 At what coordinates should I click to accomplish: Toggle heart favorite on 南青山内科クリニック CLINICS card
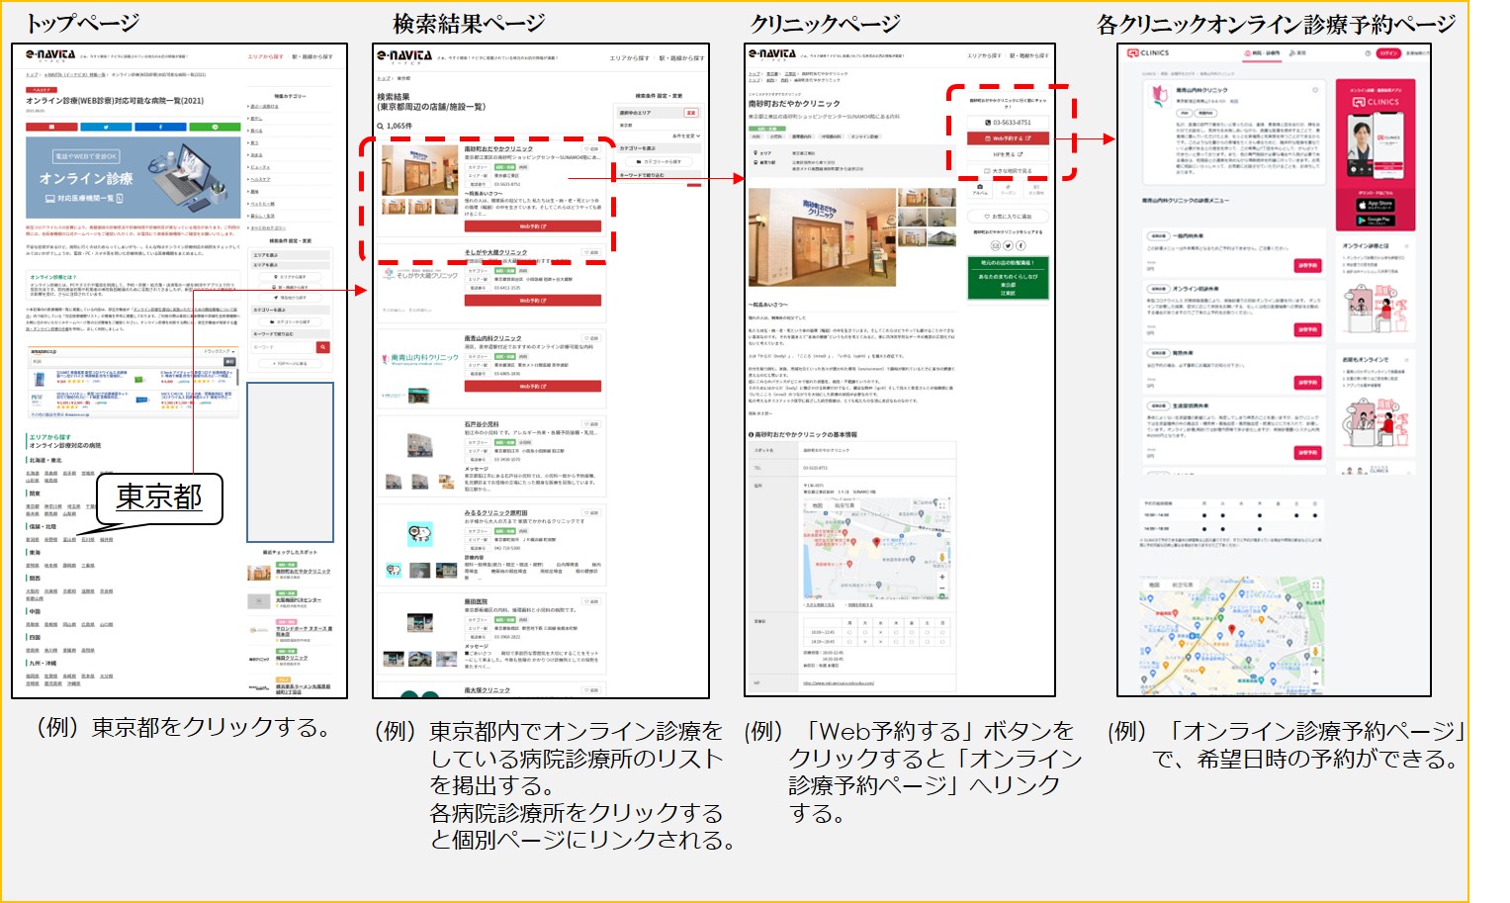coord(1315,90)
